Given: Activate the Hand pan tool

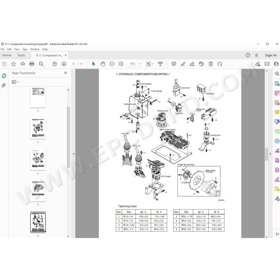Looking at the screenshot, I should pos(103,64).
